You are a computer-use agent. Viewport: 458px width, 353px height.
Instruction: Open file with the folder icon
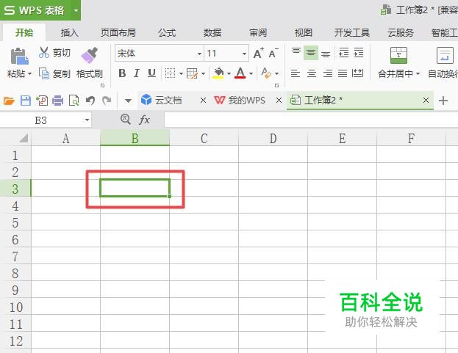(x=9, y=101)
